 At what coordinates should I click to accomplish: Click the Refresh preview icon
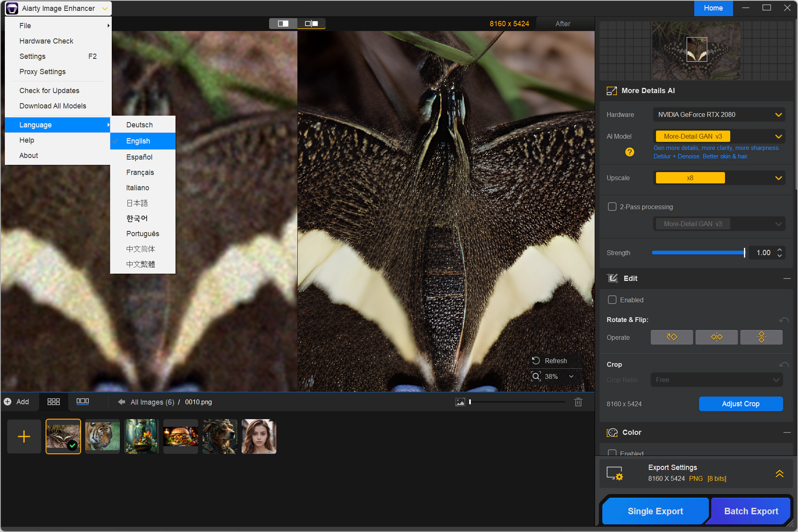(x=536, y=361)
